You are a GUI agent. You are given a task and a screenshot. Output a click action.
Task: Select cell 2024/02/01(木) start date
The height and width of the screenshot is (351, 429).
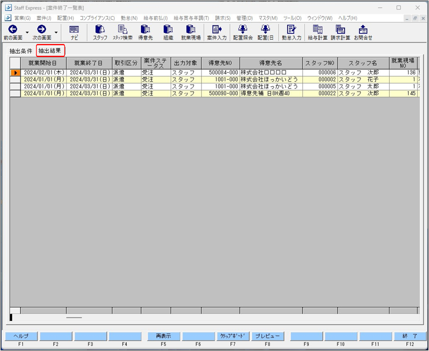pos(43,73)
